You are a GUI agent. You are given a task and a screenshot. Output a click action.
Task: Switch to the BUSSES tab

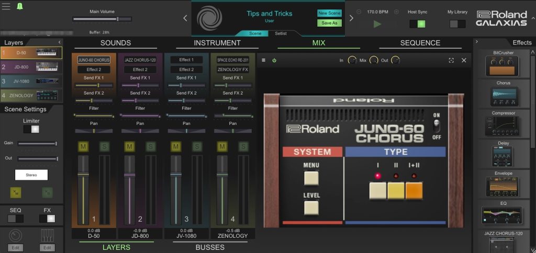pyautogui.click(x=210, y=247)
